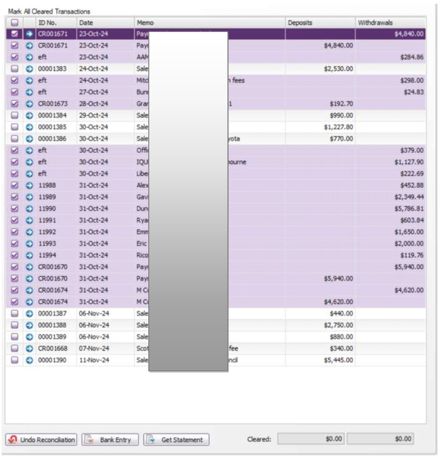
Task: Toggle the select-all checkbox in header
Action: click(x=14, y=23)
